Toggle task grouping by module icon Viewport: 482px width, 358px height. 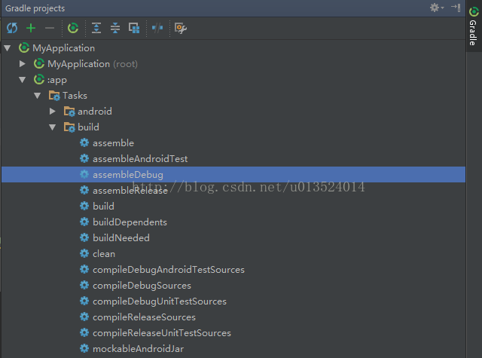[134, 28]
